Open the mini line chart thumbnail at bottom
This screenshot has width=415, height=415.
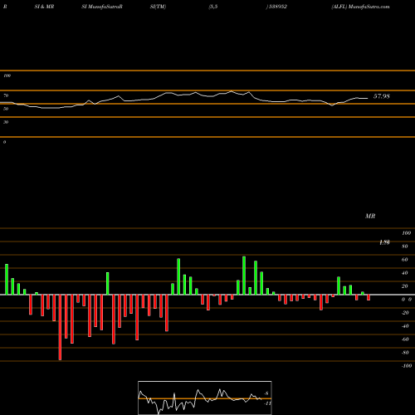(x=205, y=398)
